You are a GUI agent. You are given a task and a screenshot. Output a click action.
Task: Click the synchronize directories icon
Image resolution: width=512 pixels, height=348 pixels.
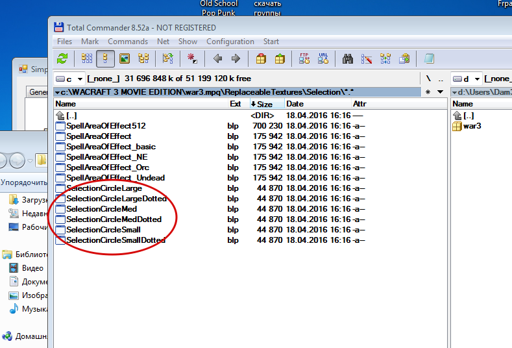click(385, 59)
